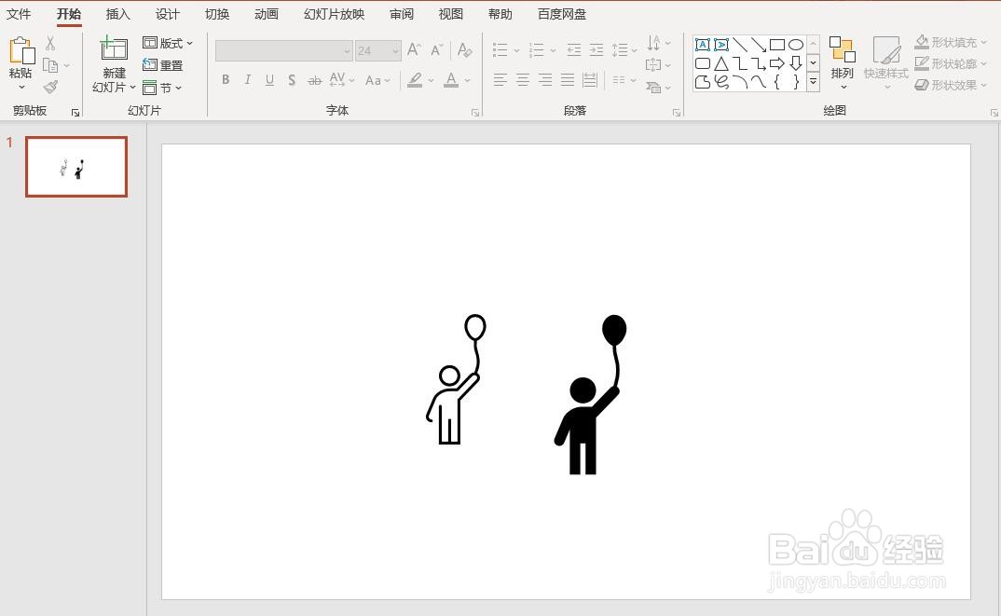Open the Paragraph group dialog launcher

coord(676,113)
